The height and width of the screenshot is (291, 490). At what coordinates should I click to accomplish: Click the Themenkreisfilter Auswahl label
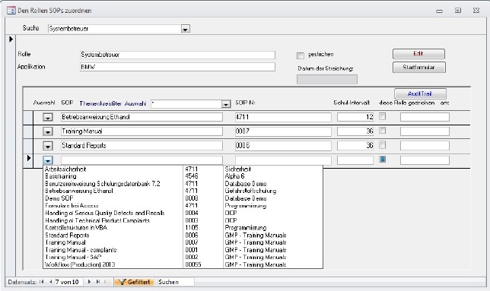[113, 103]
